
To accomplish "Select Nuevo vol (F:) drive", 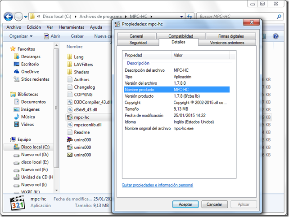I will tap(31, 169).
